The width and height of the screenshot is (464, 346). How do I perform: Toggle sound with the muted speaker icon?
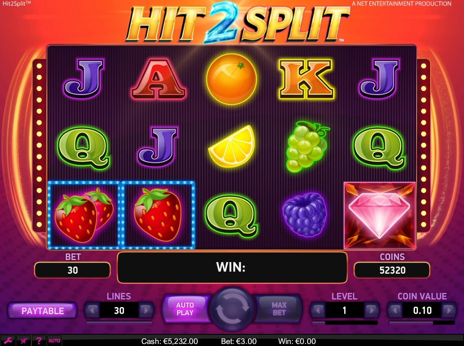[x=23, y=340]
